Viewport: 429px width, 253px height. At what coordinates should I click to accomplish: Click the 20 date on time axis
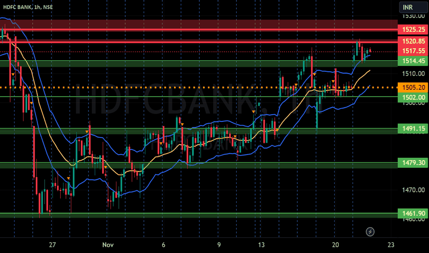[x=336, y=245]
